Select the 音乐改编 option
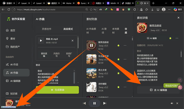 coord(44,55)
